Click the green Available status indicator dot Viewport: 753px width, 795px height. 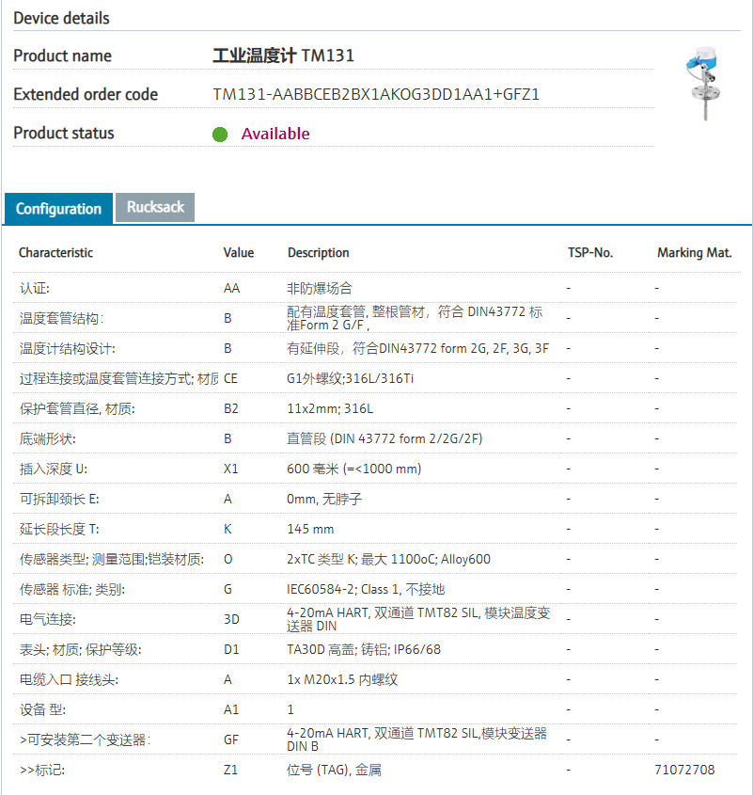(220, 135)
